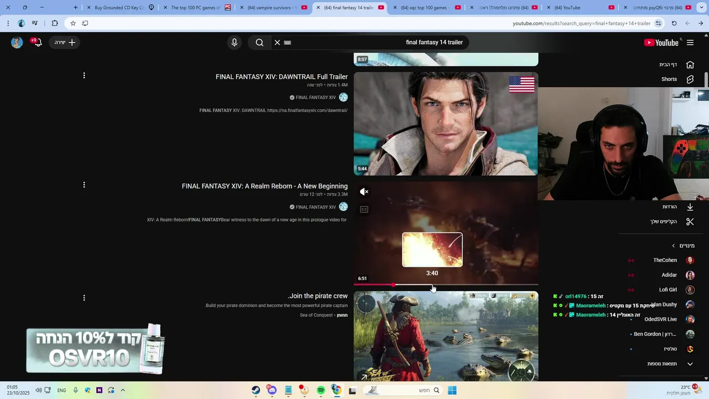Toggle captions on the video preview
The width and height of the screenshot is (709, 399).
[x=364, y=209]
